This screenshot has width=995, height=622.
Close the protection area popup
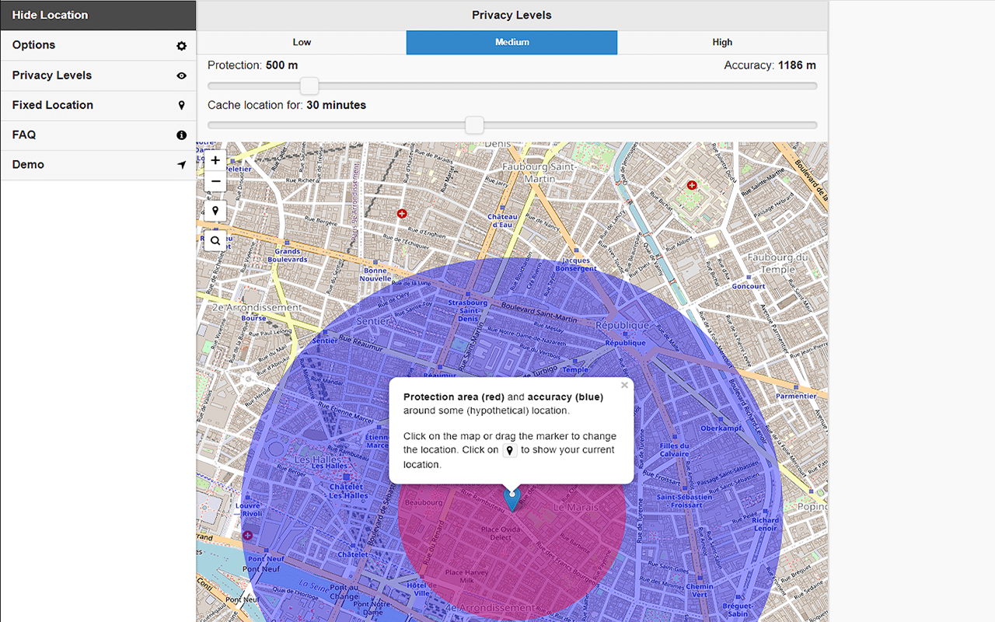pyautogui.click(x=624, y=385)
